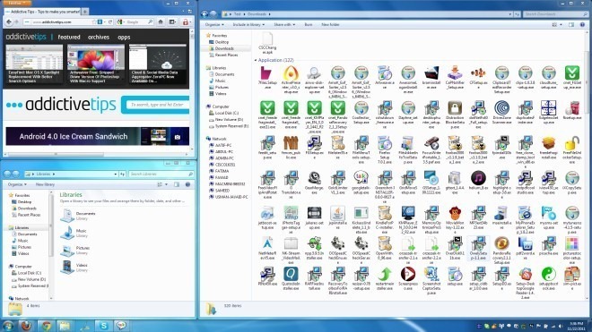Click Search Libraries field
Viewport: 592px width, 332px height.
pos(161,175)
